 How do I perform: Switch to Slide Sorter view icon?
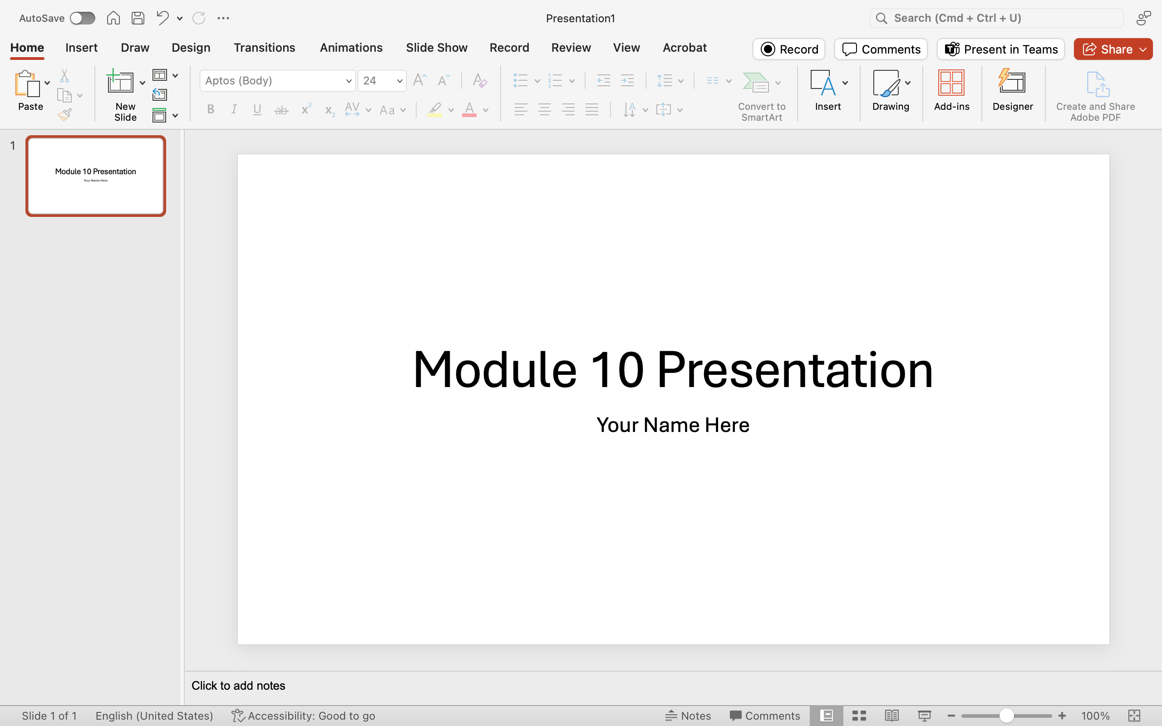859,716
